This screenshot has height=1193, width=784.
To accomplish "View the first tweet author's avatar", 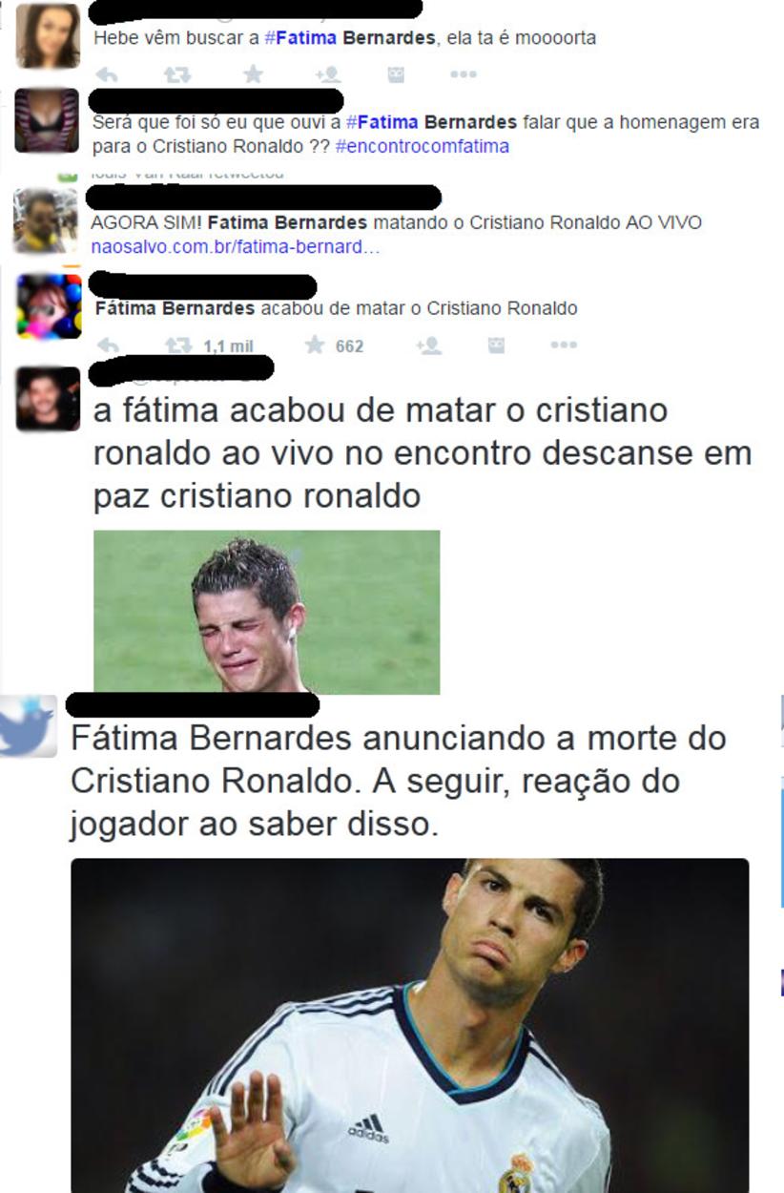I will pyautogui.click(x=48, y=36).
